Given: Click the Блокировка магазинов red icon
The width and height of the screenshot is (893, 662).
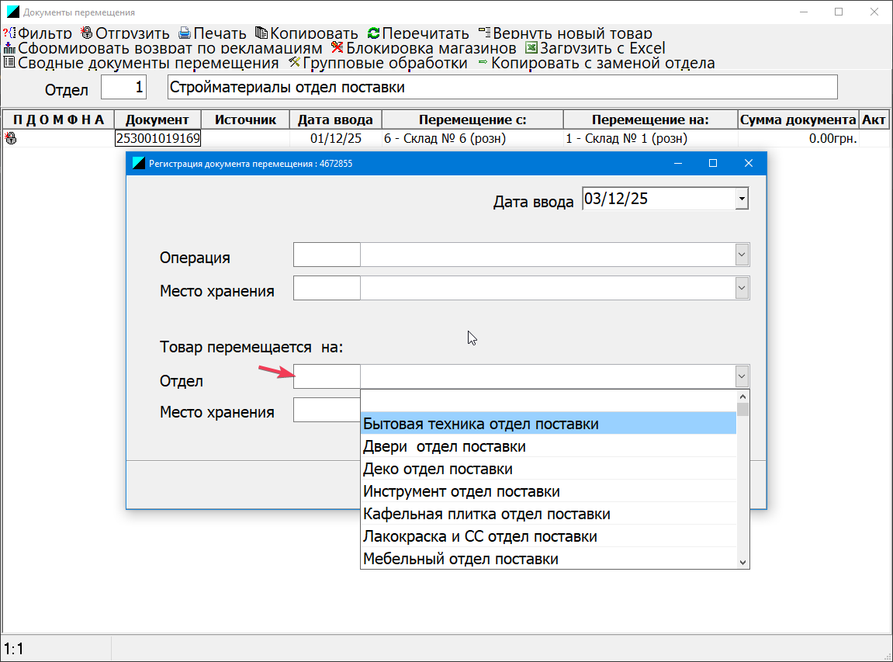Looking at the screenshot, I should (337, 48).
